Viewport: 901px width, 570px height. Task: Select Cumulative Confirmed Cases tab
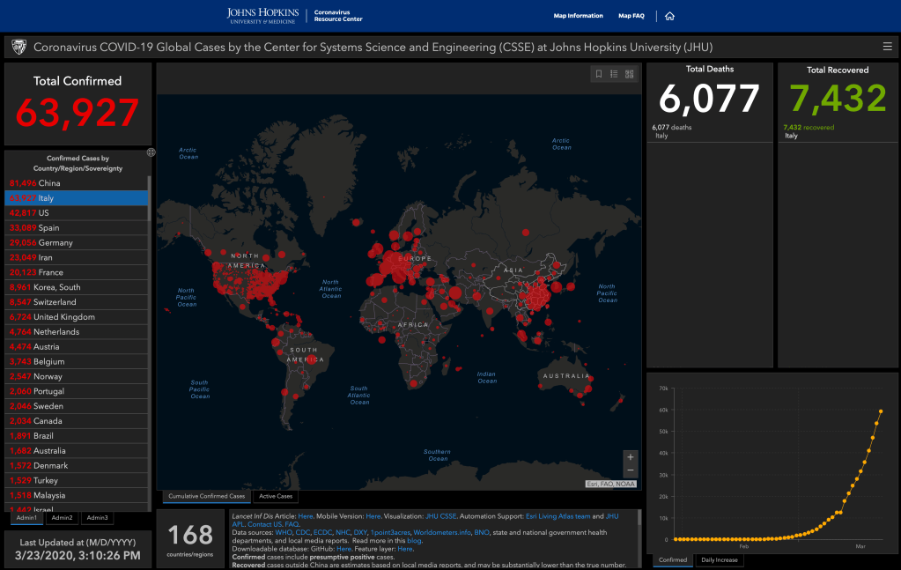(x=206, y=497)
